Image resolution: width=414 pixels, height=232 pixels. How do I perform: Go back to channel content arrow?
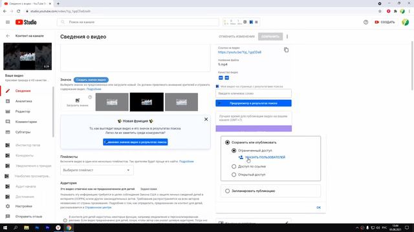8,36
